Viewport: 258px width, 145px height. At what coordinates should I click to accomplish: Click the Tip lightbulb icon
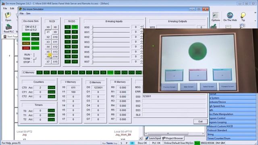pyautogui.click(x=243, y=17)
